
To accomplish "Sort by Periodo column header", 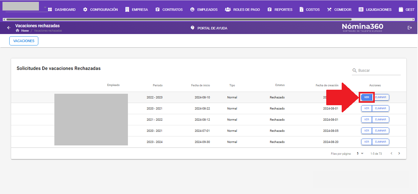I will point(158,85).
